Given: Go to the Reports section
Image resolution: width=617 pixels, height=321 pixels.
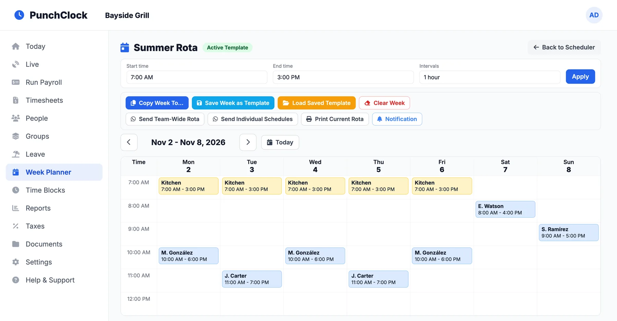Looking at the screenshot, I should click(x=54, y=208).
